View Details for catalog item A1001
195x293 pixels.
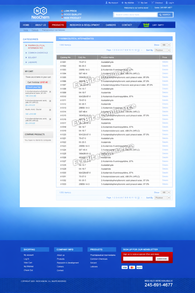[x=165, y=62]
